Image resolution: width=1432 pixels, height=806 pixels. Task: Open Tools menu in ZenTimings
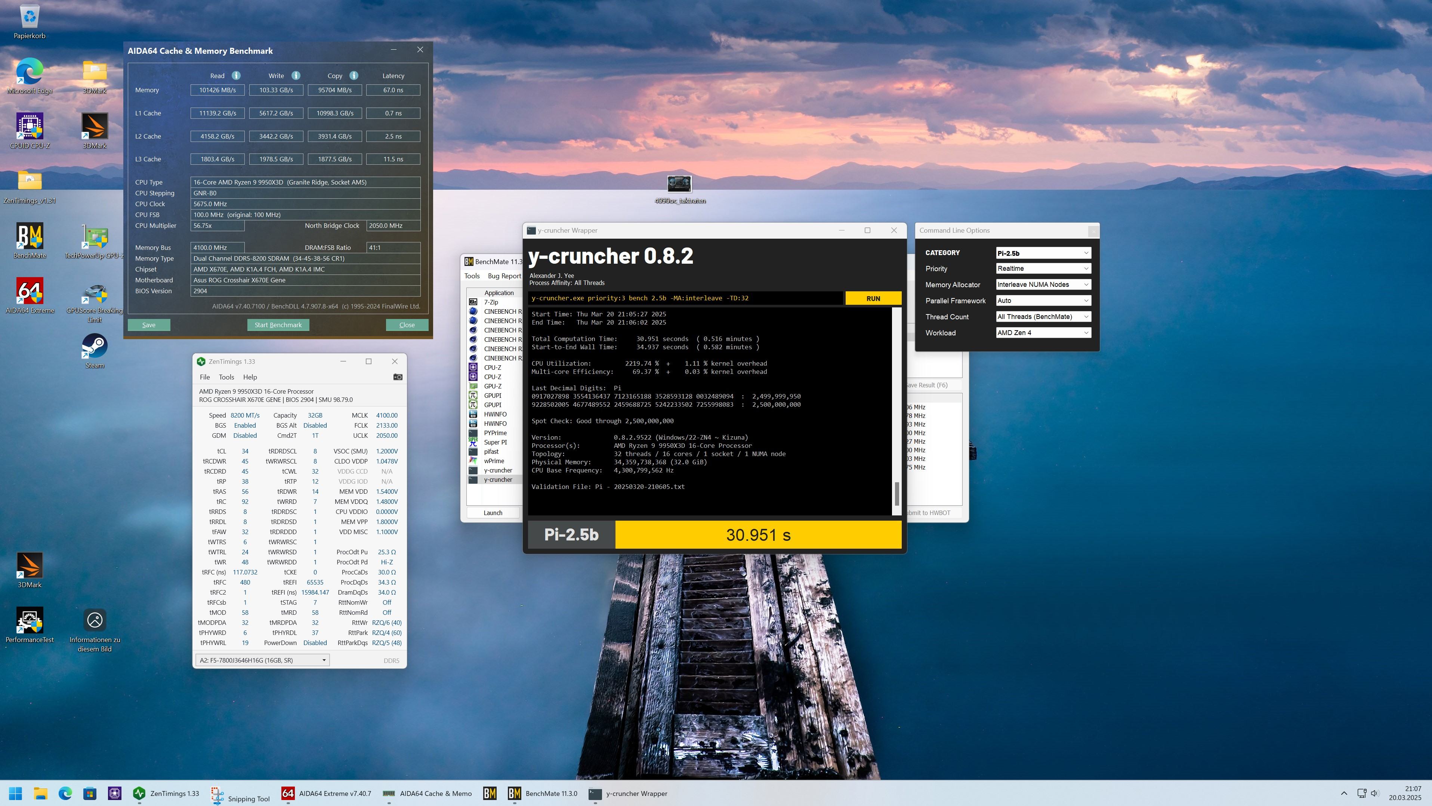point(226,377)
